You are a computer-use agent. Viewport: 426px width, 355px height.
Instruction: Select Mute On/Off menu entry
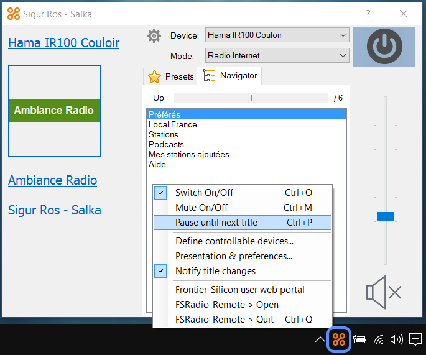tap(243, 208)
